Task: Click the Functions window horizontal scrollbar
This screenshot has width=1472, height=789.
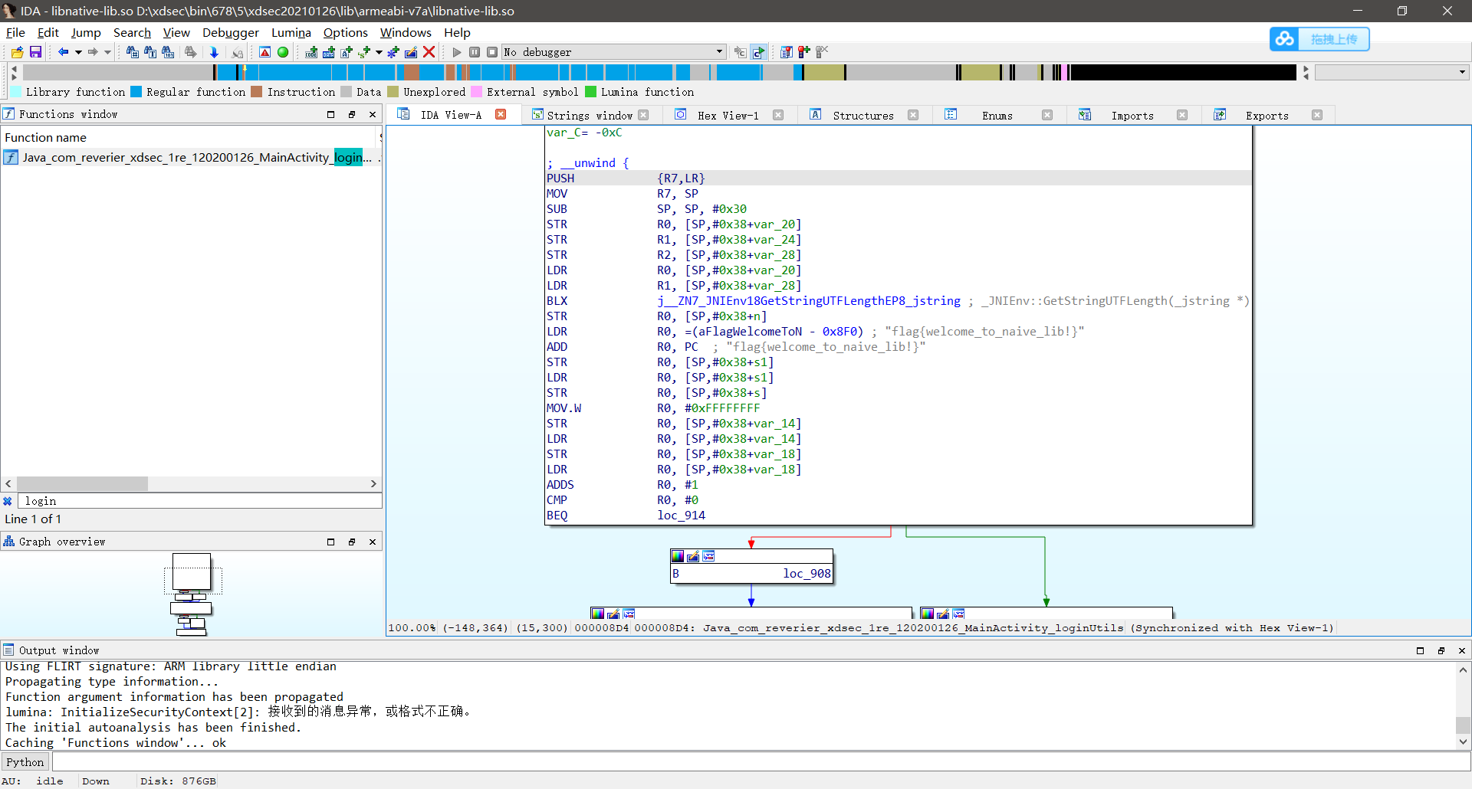Action: pyautogui.click(x=82, y=484)
